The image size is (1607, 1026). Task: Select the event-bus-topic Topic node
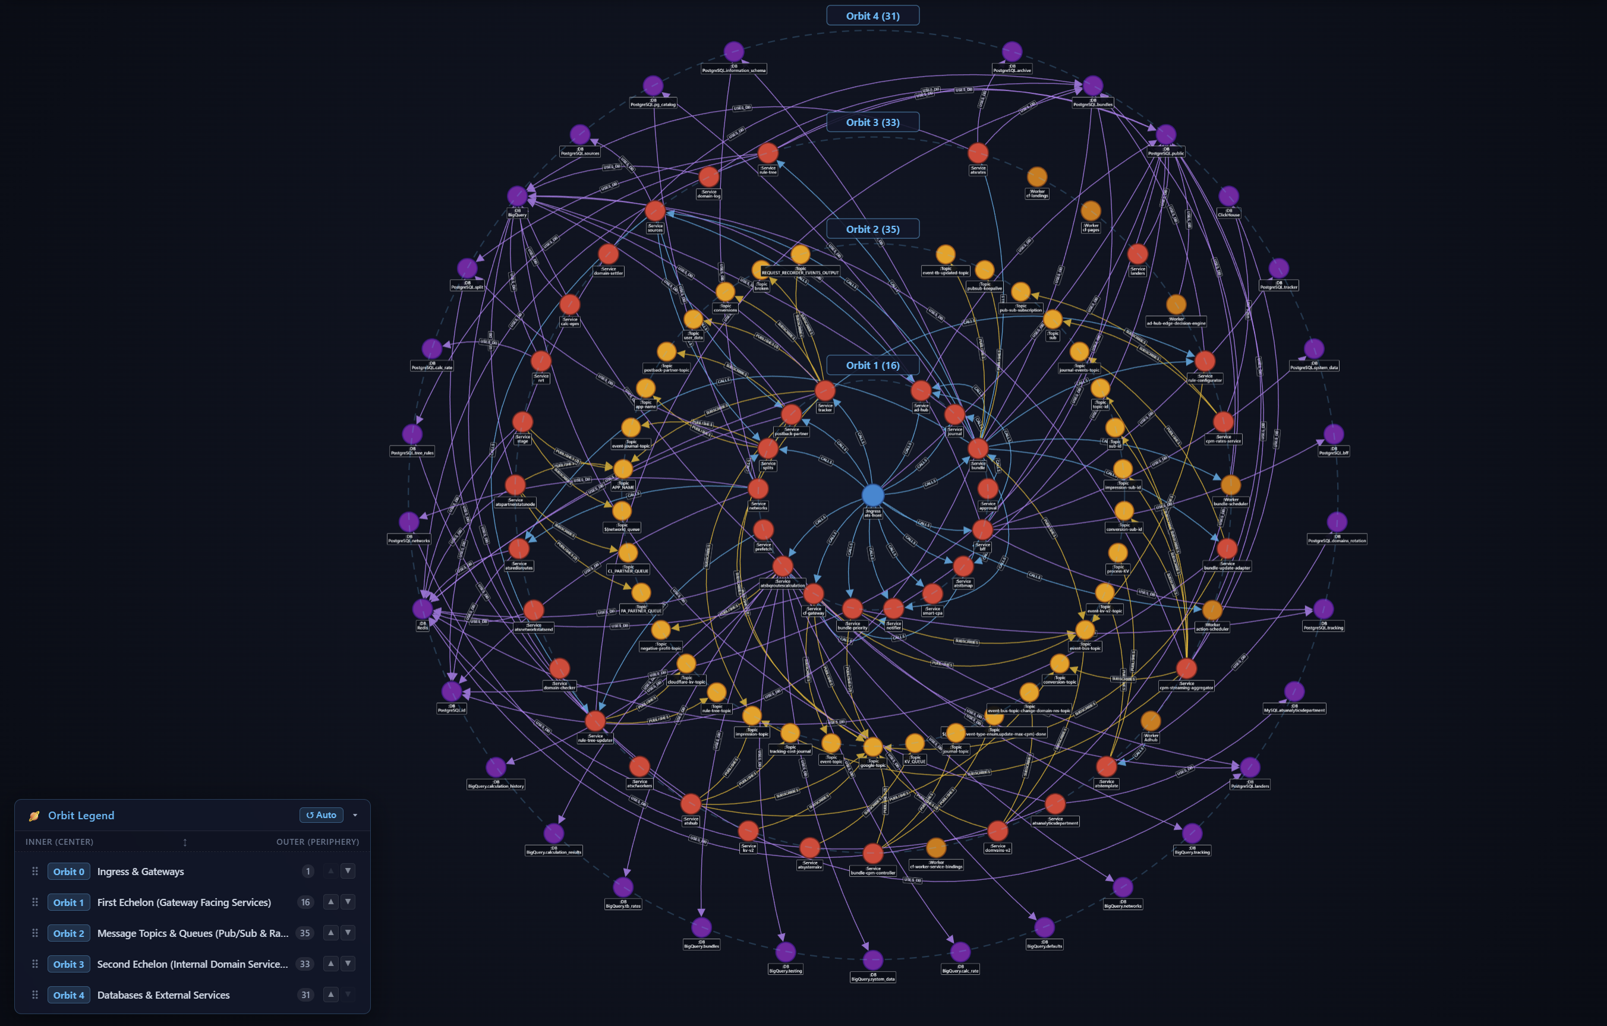point(1085,630)
